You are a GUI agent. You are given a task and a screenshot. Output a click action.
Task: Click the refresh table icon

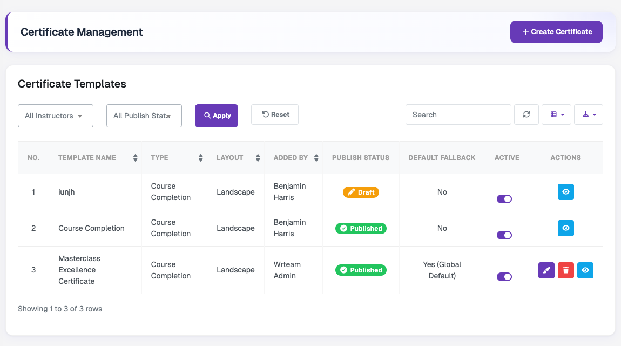(526, 115)
